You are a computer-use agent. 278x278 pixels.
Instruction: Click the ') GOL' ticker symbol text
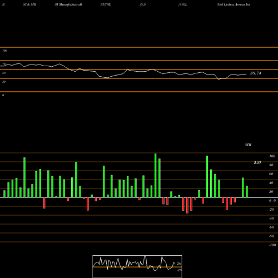[183, 4]
